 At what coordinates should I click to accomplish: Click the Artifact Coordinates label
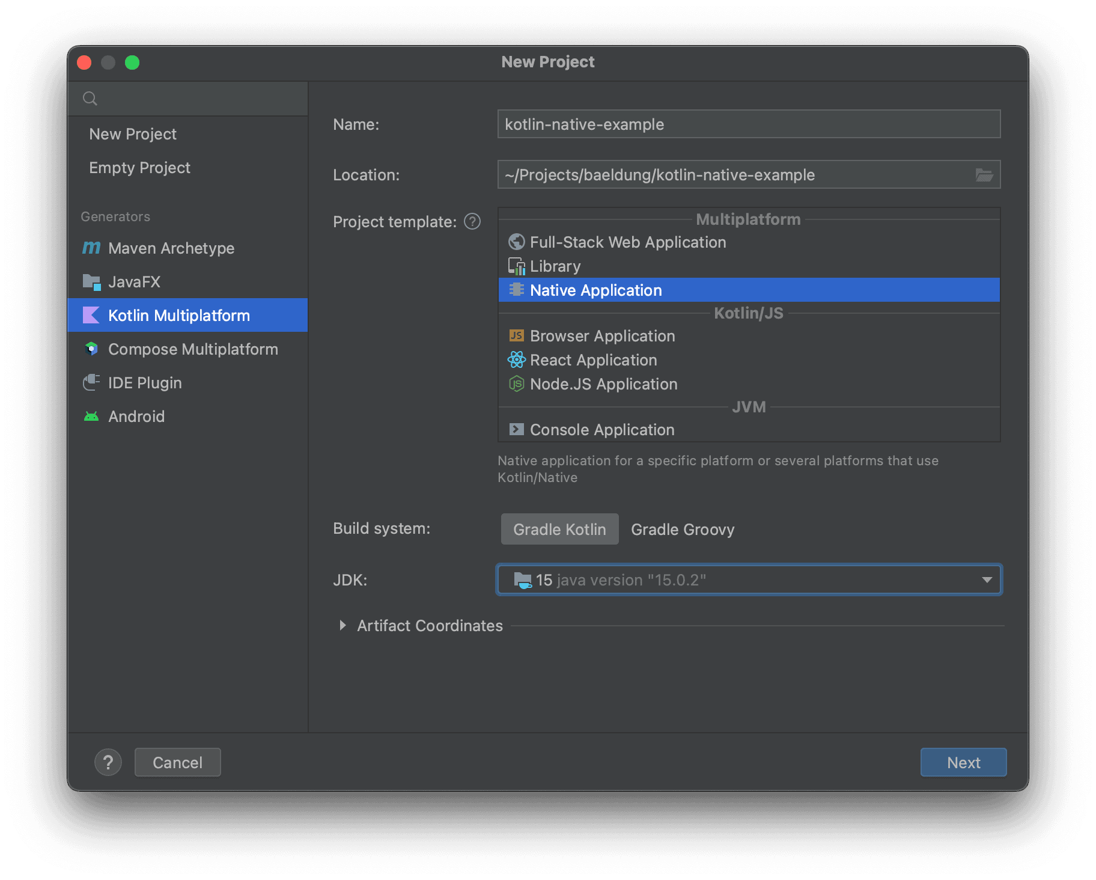click(x=430, y=626)
